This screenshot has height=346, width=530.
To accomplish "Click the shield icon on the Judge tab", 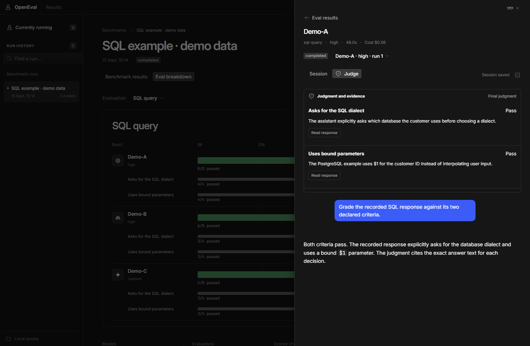I will pyautogui.click(x=338, y=74).
